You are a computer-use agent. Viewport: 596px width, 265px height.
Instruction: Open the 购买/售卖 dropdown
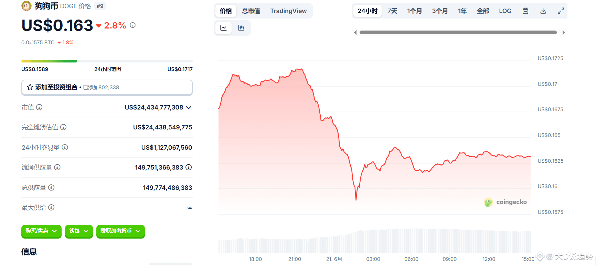(x=41, y=231)
